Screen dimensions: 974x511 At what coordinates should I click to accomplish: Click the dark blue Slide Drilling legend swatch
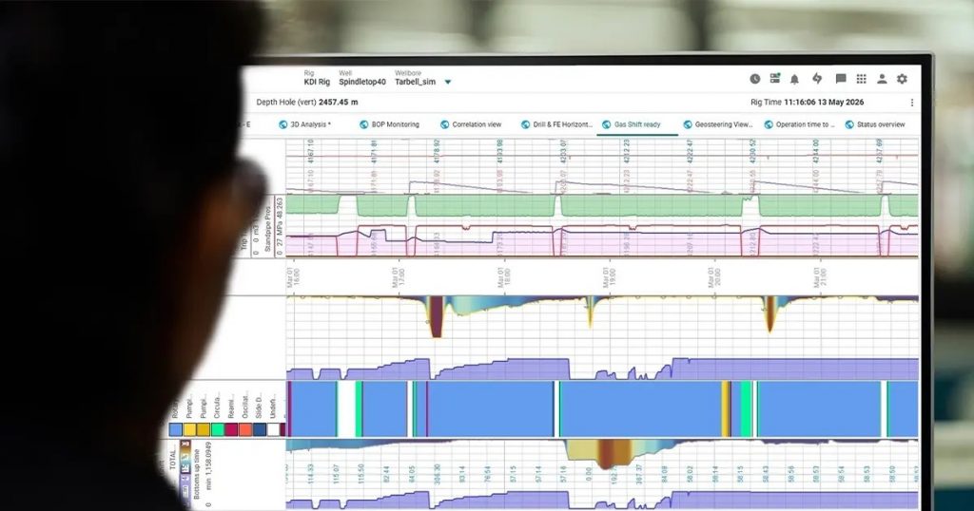pyautogui.click(x=259, y=429)
